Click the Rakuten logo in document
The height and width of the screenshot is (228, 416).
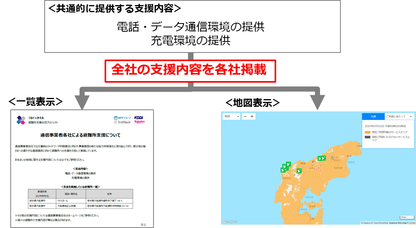(139, 122)
